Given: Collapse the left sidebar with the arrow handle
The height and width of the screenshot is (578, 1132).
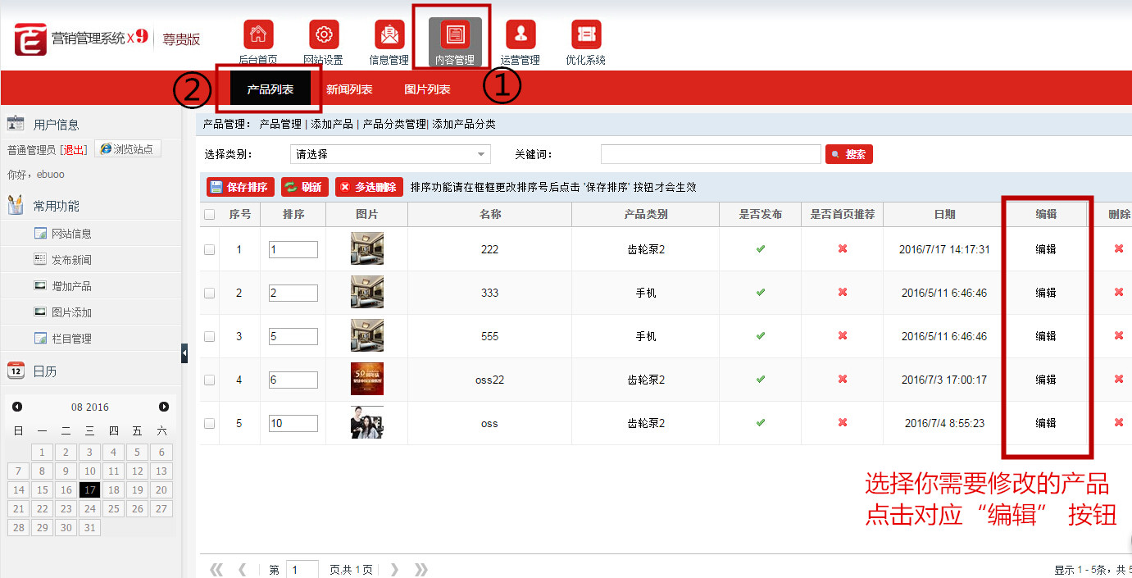Looking at the screenshot, I should [x=184, y=353].
